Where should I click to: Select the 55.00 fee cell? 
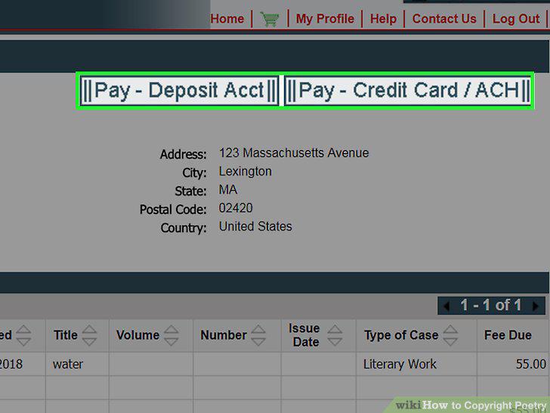pyautogui.click(x=513, y=364)
